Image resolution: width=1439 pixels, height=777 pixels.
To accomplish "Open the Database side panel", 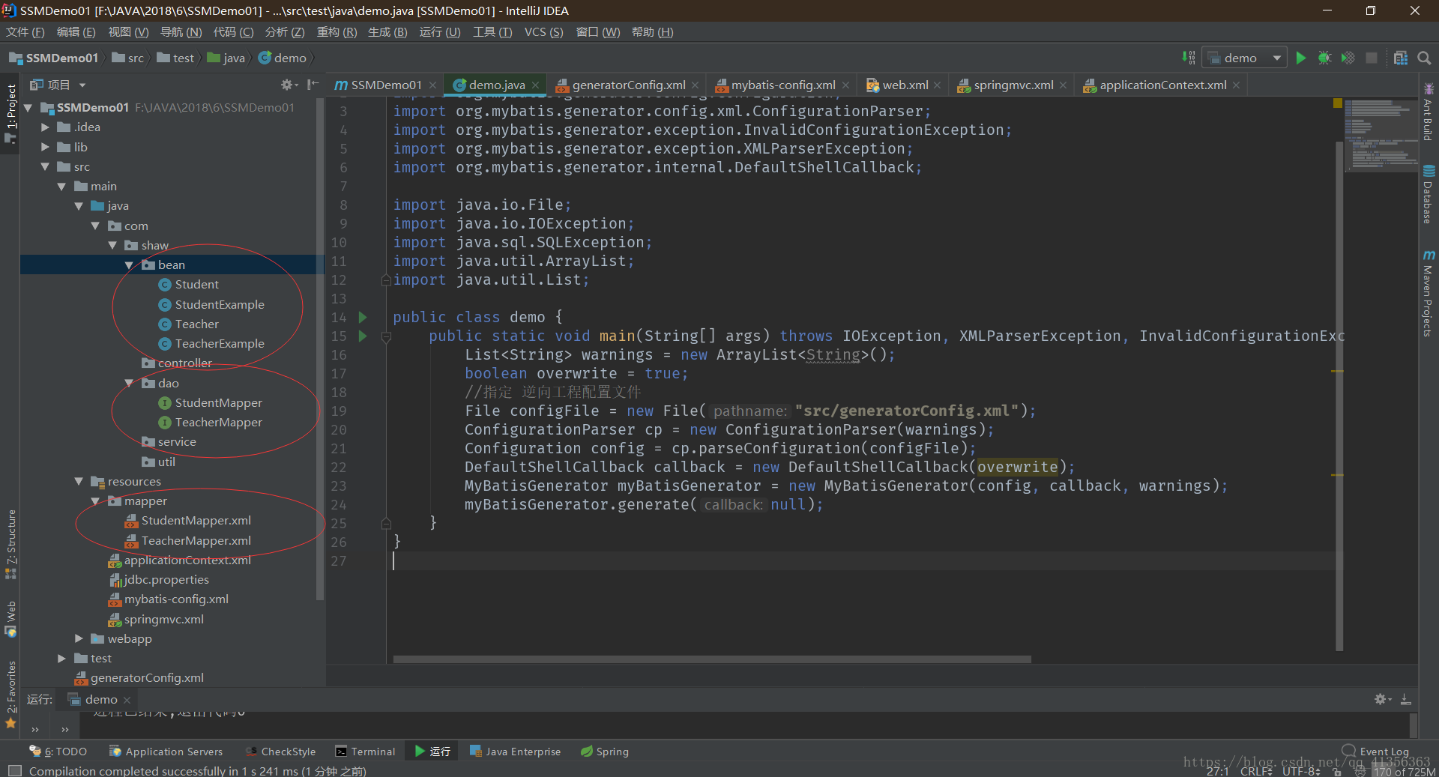I will (1429, 195).
